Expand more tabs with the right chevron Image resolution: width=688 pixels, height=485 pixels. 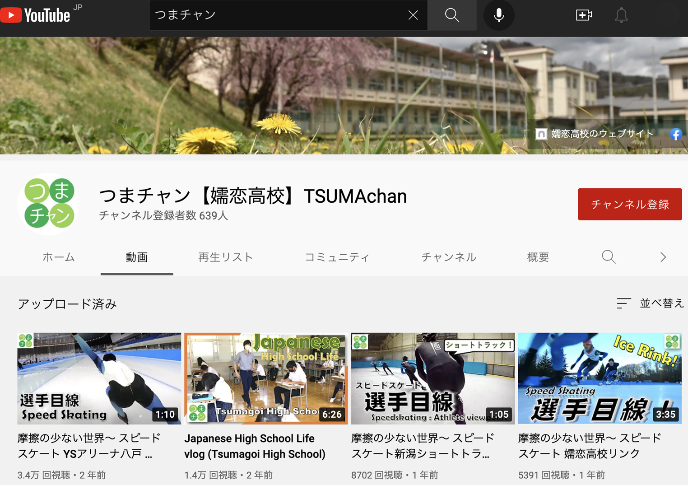[662, 257]
